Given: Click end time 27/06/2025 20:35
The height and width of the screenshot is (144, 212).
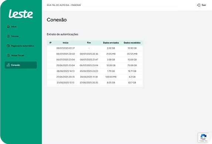Looking at the screenshot, I should (x=89, y=82).
